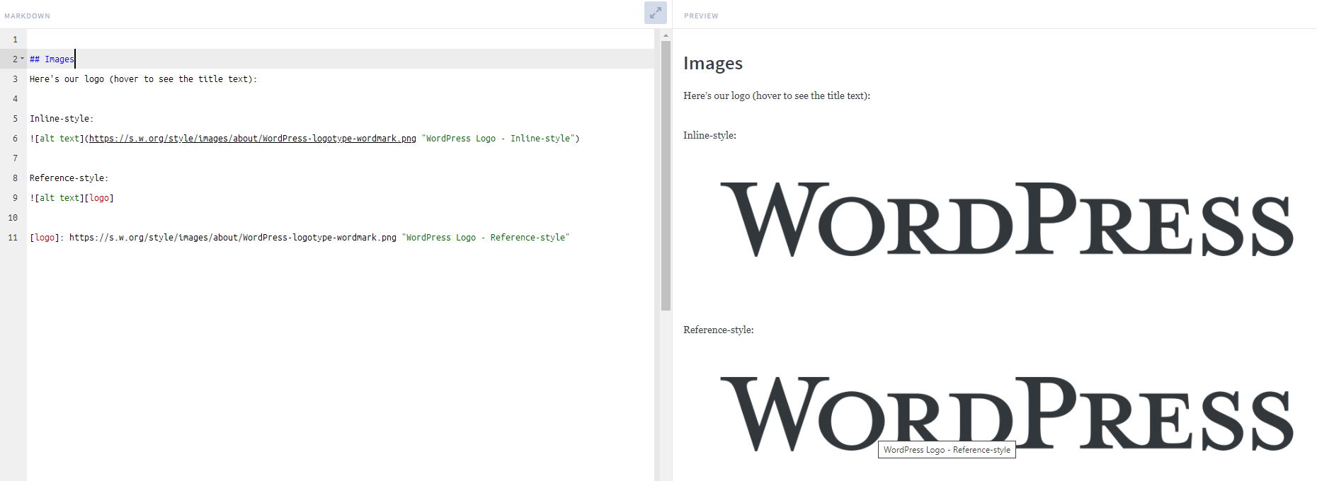Click the fullscreen expand icon in Markdown pane
The height and width of the screenshot is (481, 1317).
[656, 13]
